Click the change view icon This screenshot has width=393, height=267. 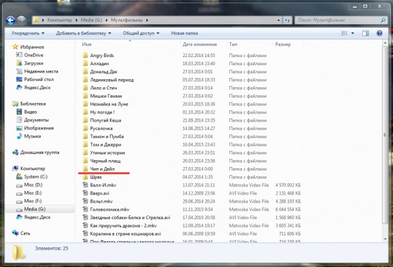344,33
